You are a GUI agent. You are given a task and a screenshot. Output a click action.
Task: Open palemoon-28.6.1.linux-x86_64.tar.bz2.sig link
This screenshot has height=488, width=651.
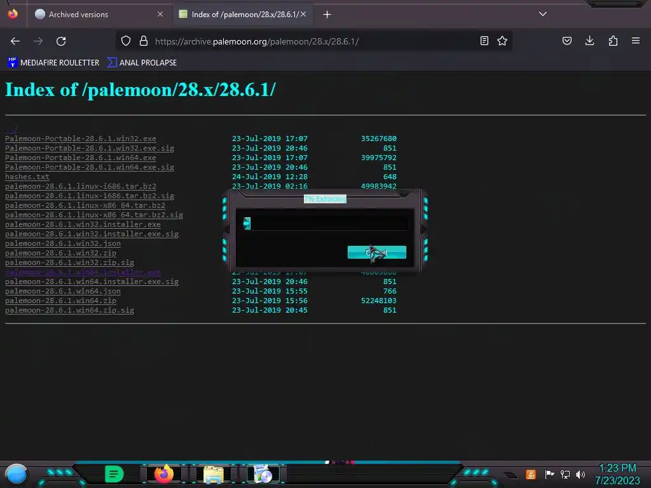pos(94,215)
